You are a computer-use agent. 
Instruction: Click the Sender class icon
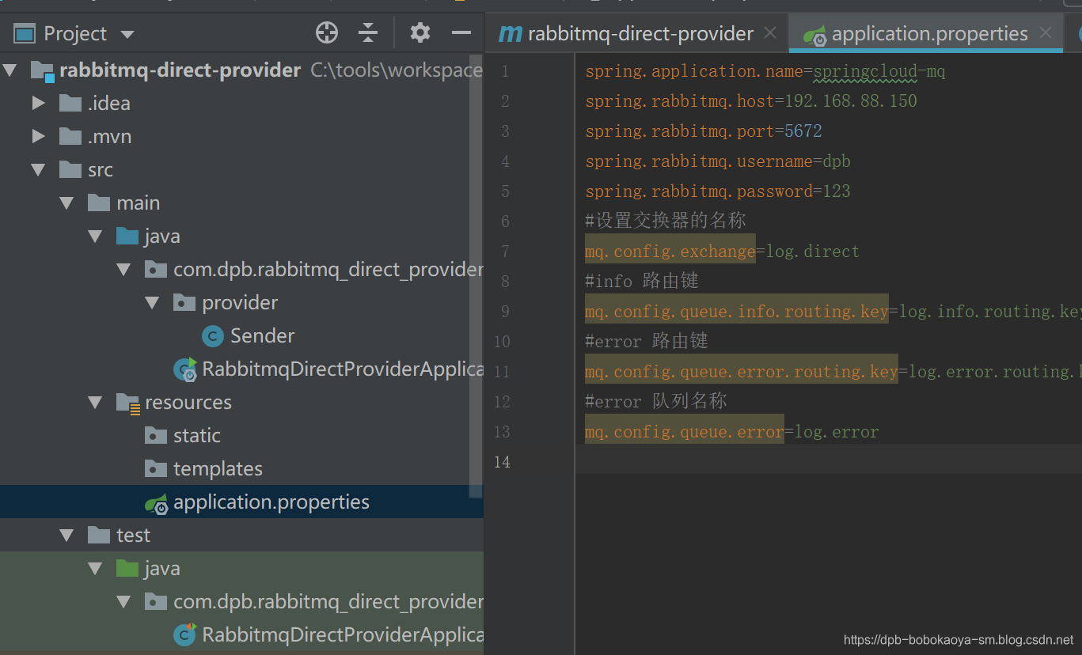pyautogui.click(x=212, y=336)
